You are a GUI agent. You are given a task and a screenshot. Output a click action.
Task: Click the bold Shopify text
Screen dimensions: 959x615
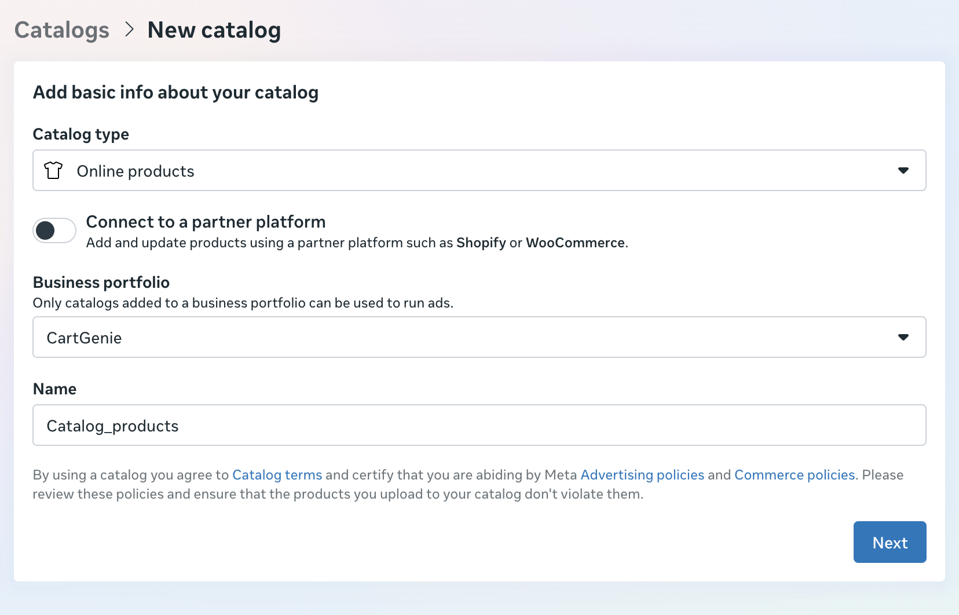click(x=481, y=243)
